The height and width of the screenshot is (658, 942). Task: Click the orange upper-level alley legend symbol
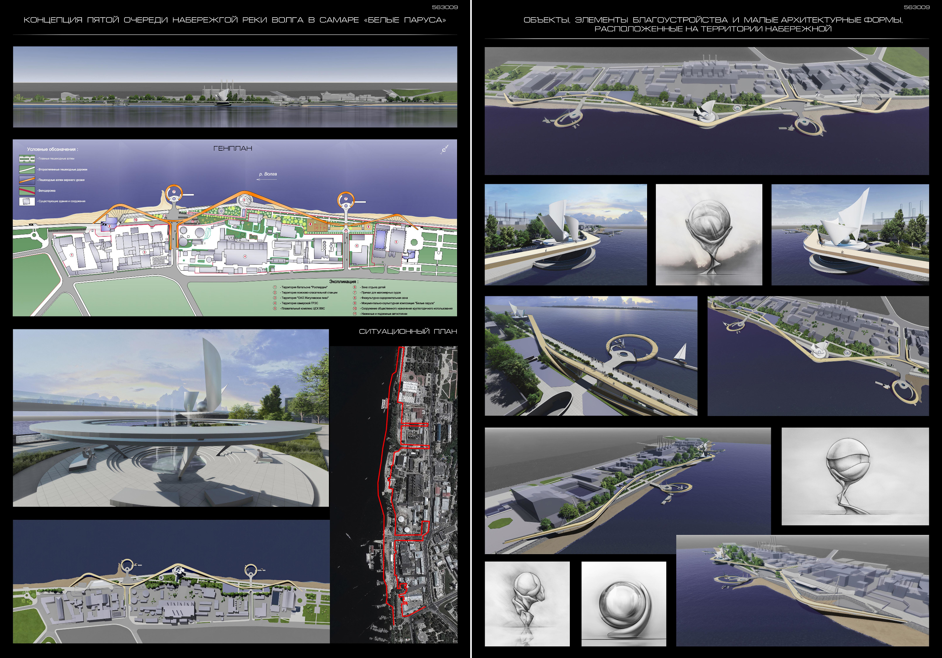pyautogui.click(x=27, y=180)
